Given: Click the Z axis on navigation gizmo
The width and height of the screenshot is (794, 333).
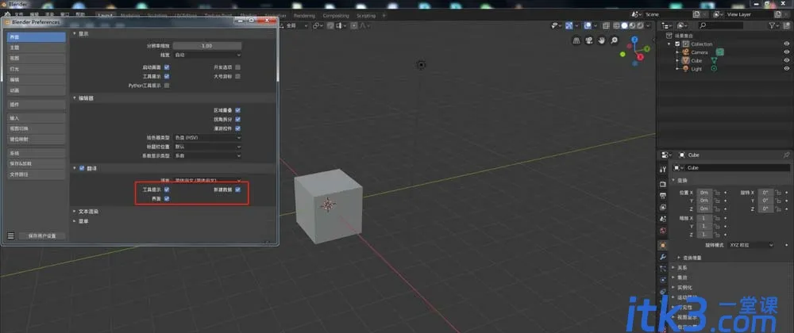Looking at the screenshot, I should coord(635,40).
